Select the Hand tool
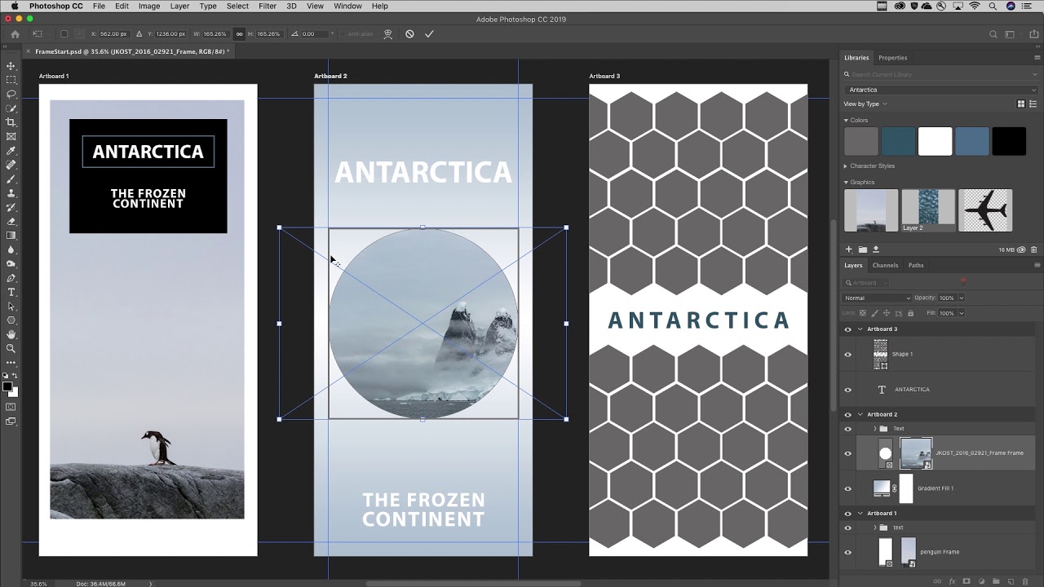Image resolution: width=1044 pixels, height=587 pixels. click(x=11, y=334)
